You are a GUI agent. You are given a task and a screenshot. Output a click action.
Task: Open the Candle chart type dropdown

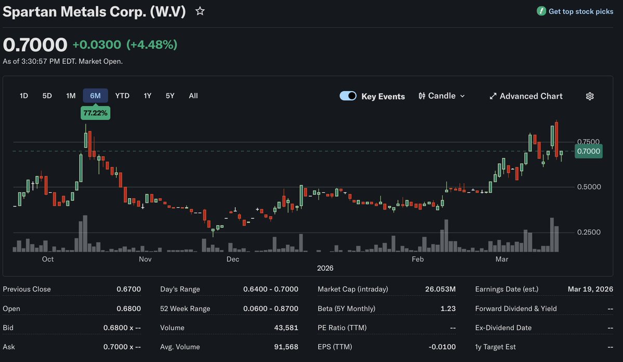pyautogui.click(x=442, y=96)
